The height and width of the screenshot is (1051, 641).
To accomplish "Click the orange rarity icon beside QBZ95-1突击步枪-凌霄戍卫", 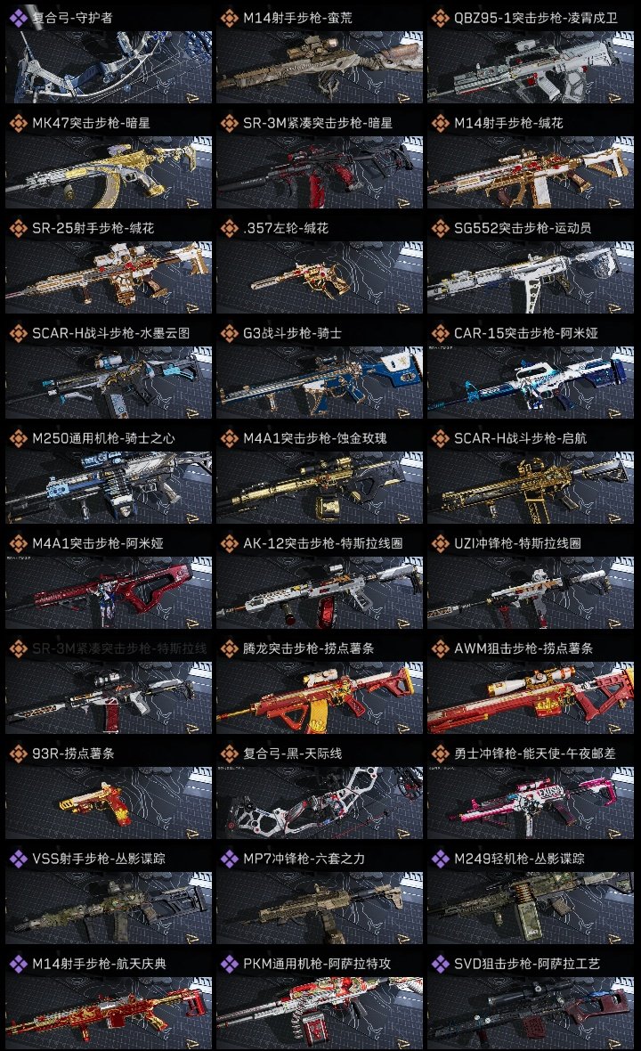I will 441,18.
